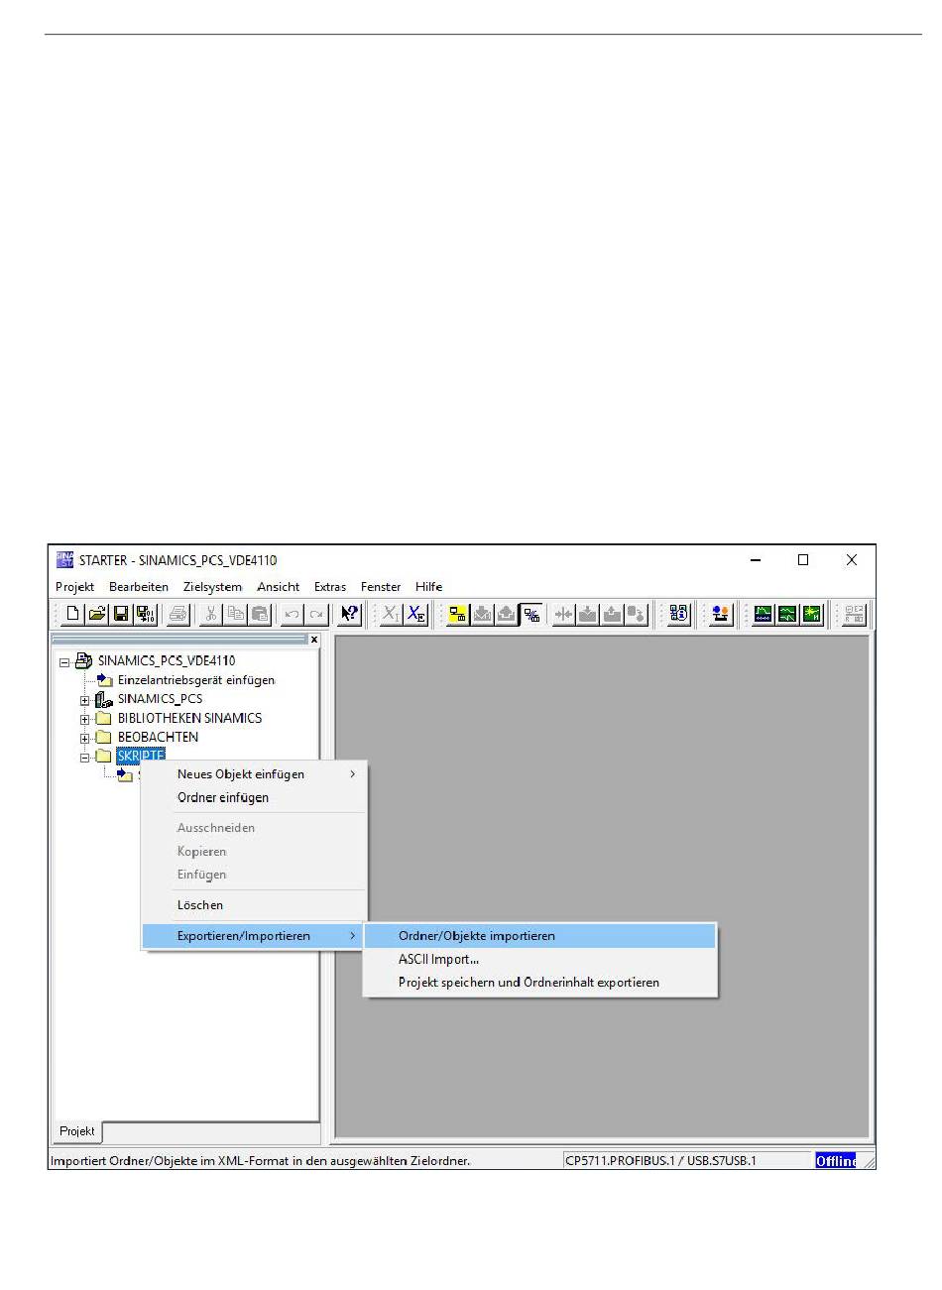Select the SINAMICS_PCS_VDE4110 project node
942x1290 pixels.
point(167,661)
